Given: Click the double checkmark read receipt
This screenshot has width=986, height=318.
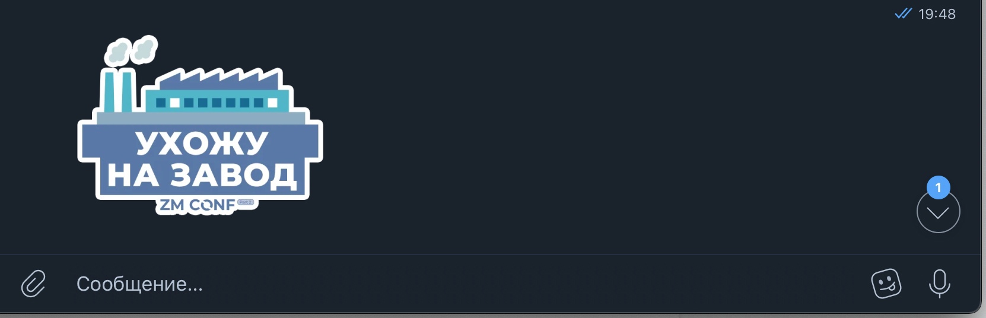Looking at the screenshot, I should point(903,14).
